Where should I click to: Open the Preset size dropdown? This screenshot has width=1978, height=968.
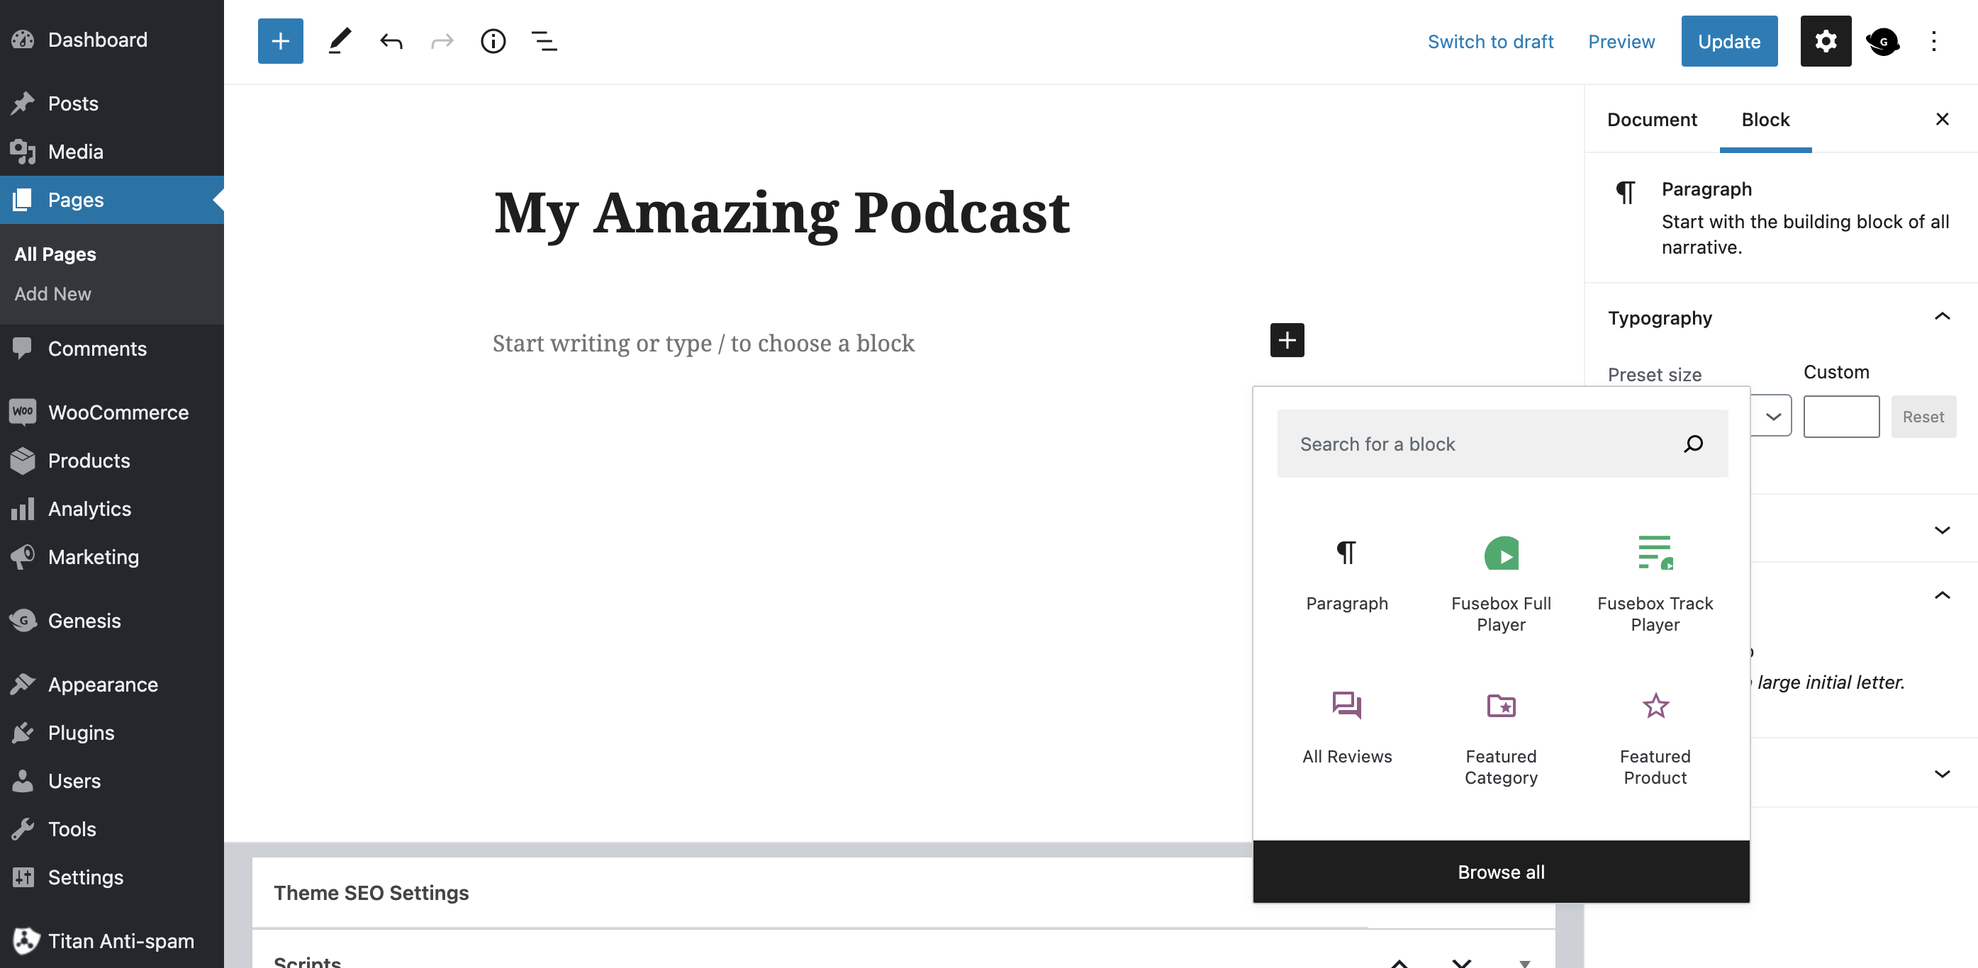(x=1772, y=416)
